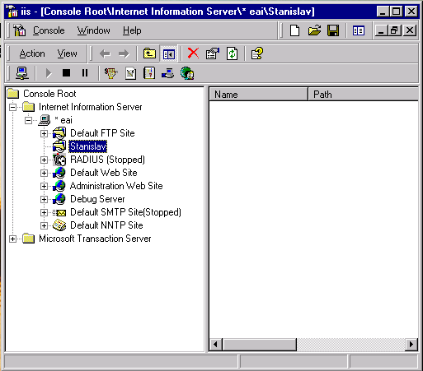Select RADIUS (Stopped) in the tree

[107, 160]
